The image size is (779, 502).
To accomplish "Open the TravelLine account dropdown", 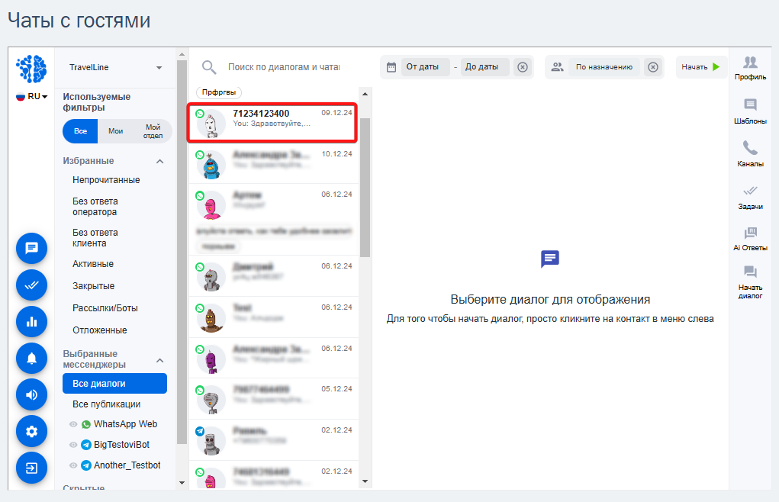I will [115, 68].
